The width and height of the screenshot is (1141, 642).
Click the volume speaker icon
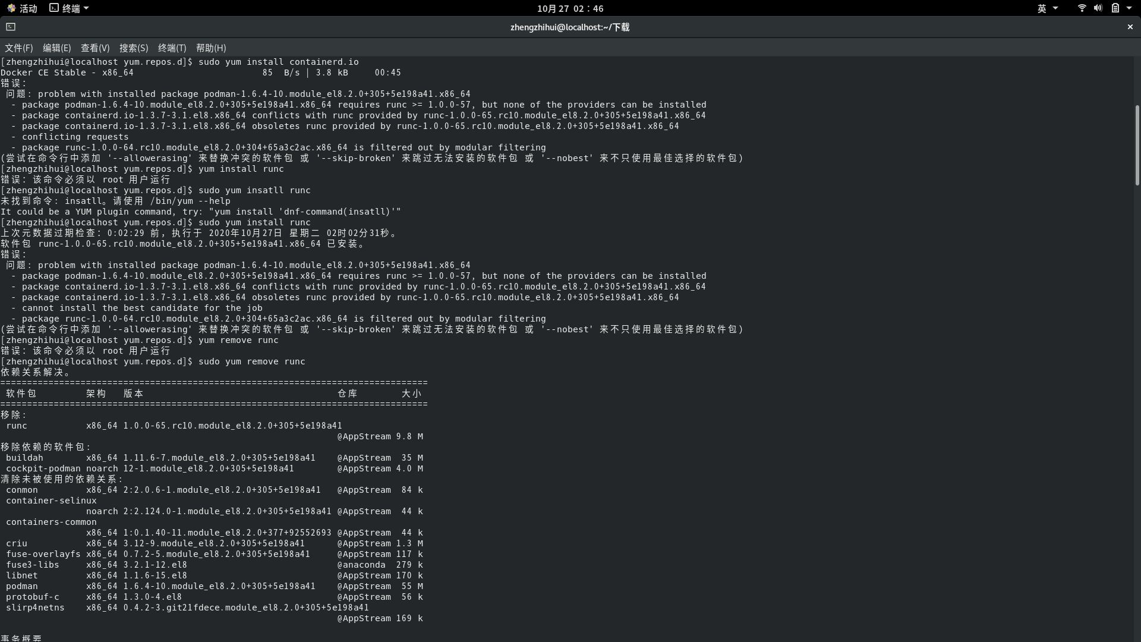pos(1098,8)
